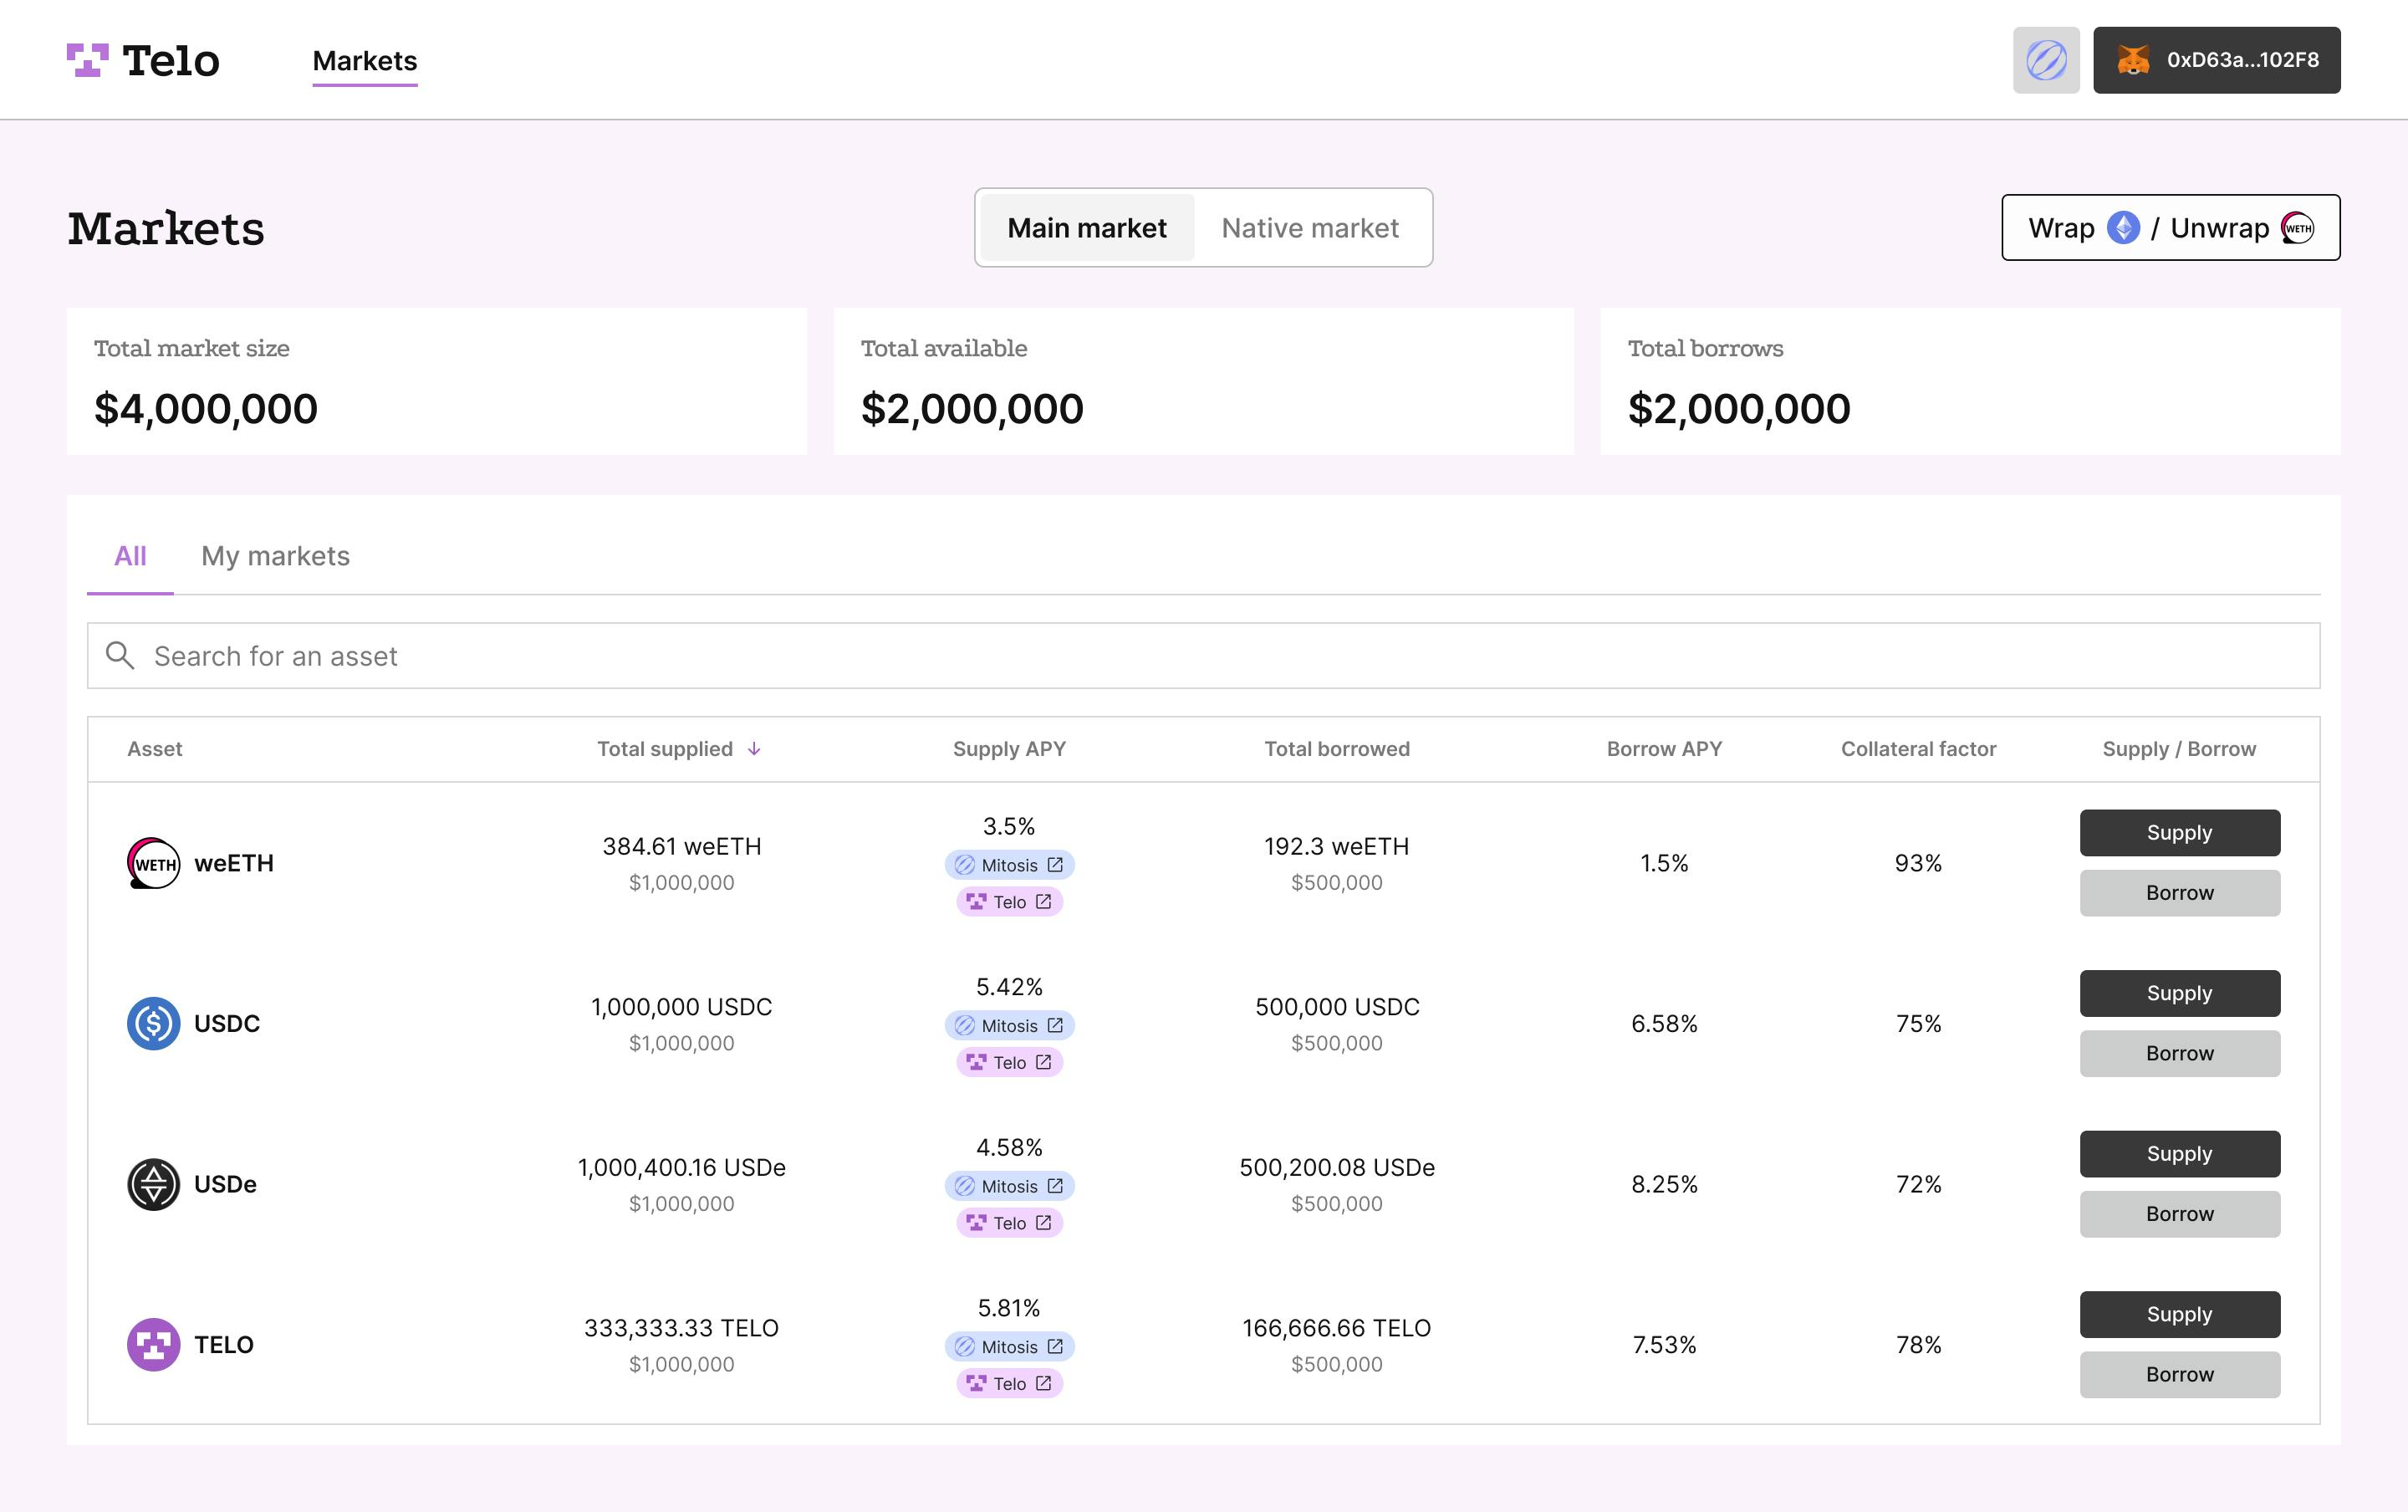This screenshot has width=2408, height=1512.
Task: Switch to Native market
Action: click(1309, 228)
